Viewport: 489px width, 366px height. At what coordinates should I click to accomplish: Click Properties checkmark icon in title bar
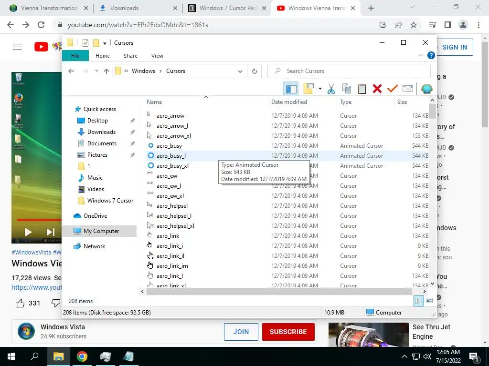click(x=85, y=42)
